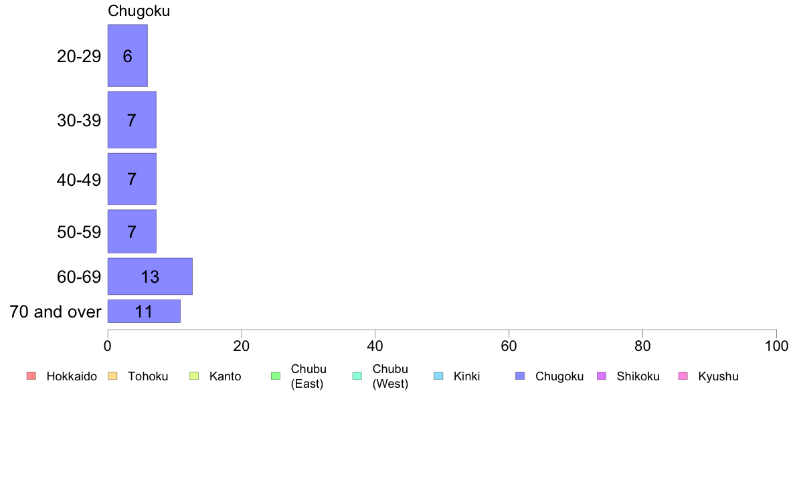Image resolution: width=795 pixels, height=492 pixels.
Task: Select the Kanto yellow-green legend swatch
Action: click(194, 376)
